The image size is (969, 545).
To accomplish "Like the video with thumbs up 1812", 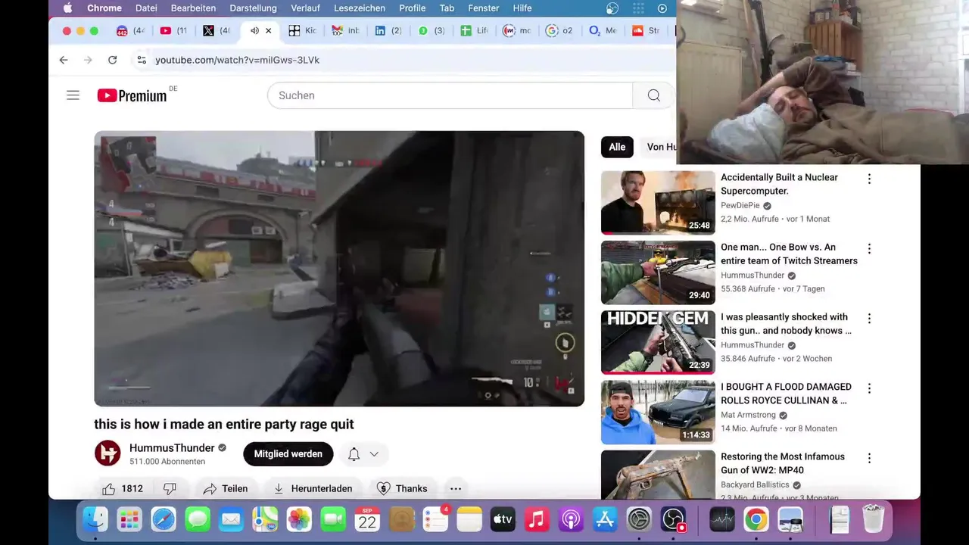I will (123, 488).
